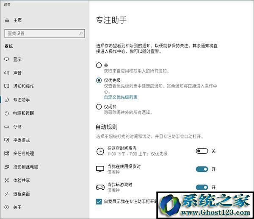Image resolution: width=254 pixels, height=219 pixels.
Task: Click the monitor icon for 显示
Action: [x=7, y=59]
